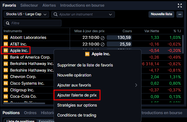This screenshot has width=187, height=122.
Task: Click the watchlist vertical scrollbar
Action: (x=183, y=46)
